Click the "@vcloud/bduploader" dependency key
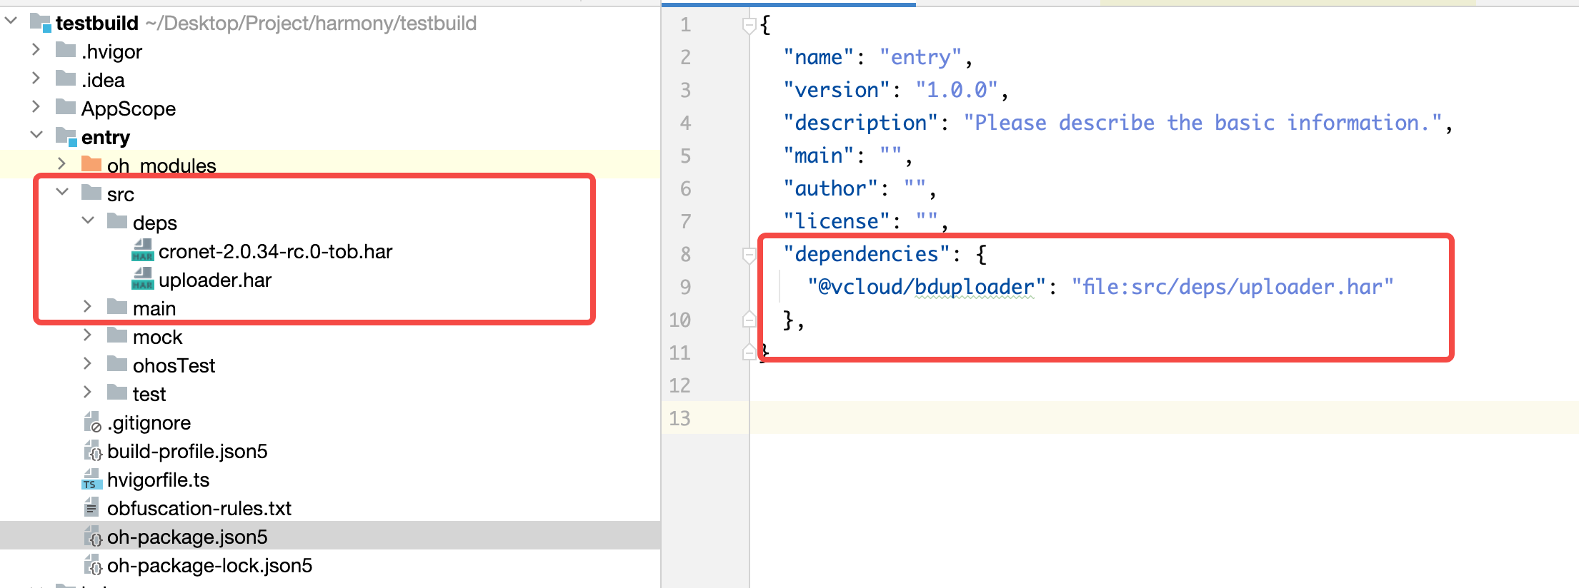 [x=926, y=287]
